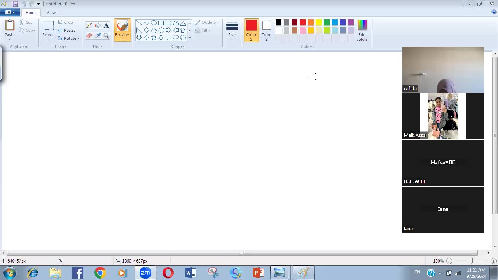Choose the yellow color swatch
498x280 pixels.
coord(319,23)
